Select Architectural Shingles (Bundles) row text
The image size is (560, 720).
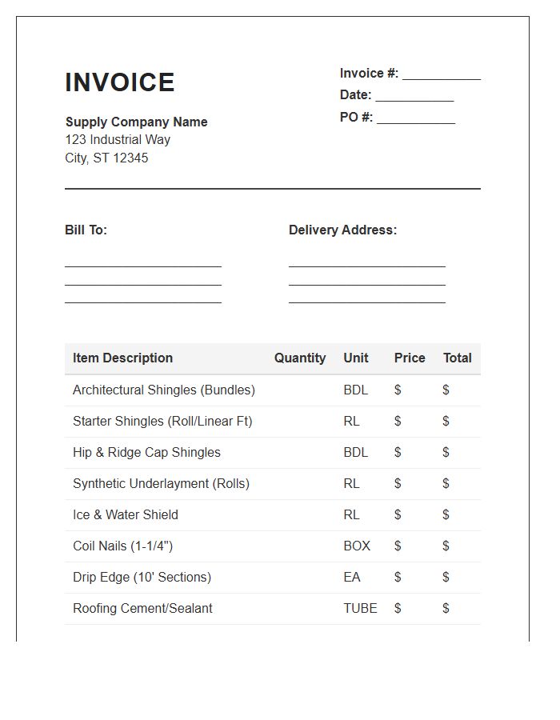164,390
